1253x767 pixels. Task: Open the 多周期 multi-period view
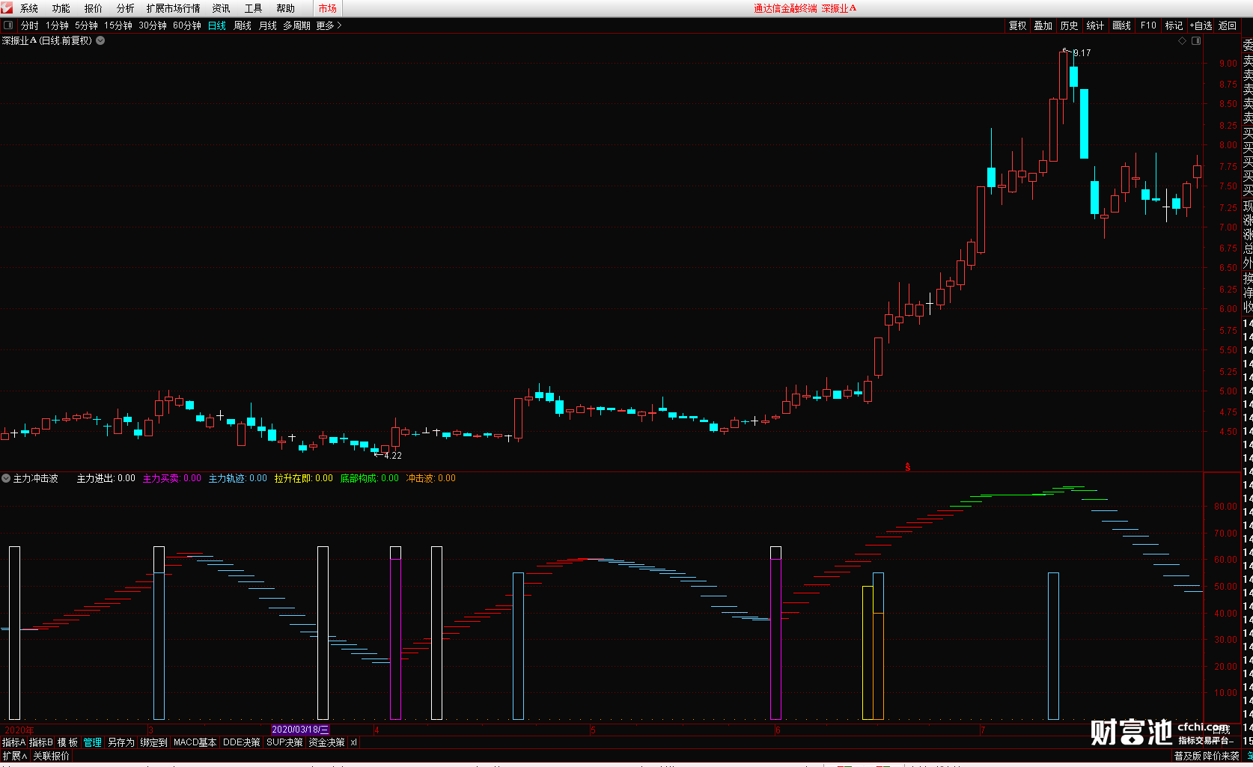pyautogui.click(x=296, y=25)
